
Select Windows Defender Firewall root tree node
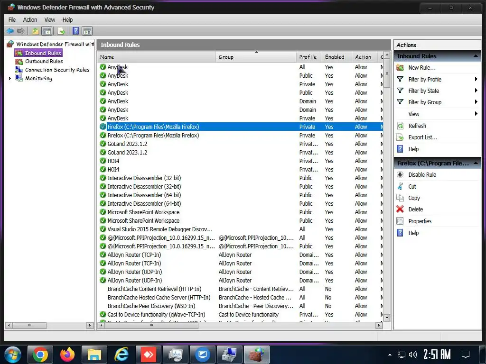click(55, 44)
